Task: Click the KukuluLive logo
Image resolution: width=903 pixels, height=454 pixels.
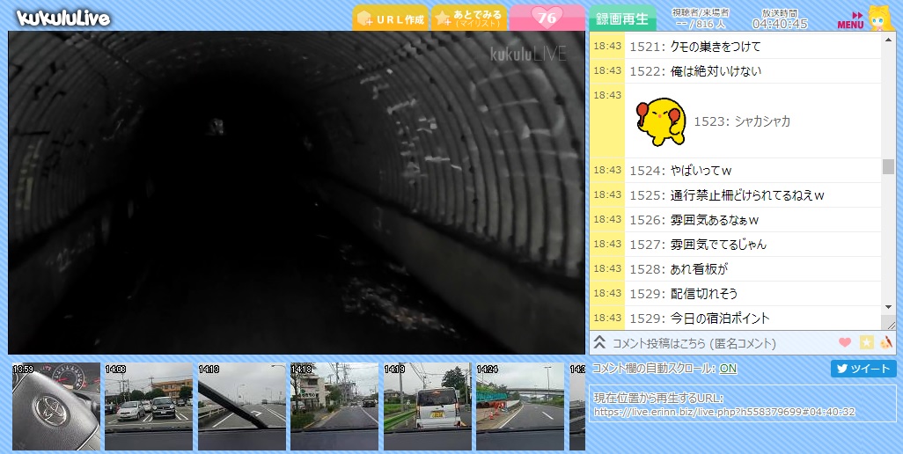Action: tap(63, 18)
